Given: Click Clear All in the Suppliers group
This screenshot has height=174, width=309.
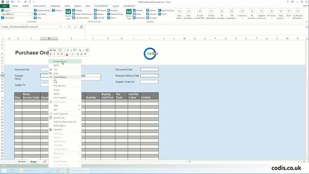Looking at the screenshot, I should click(151, 14).
